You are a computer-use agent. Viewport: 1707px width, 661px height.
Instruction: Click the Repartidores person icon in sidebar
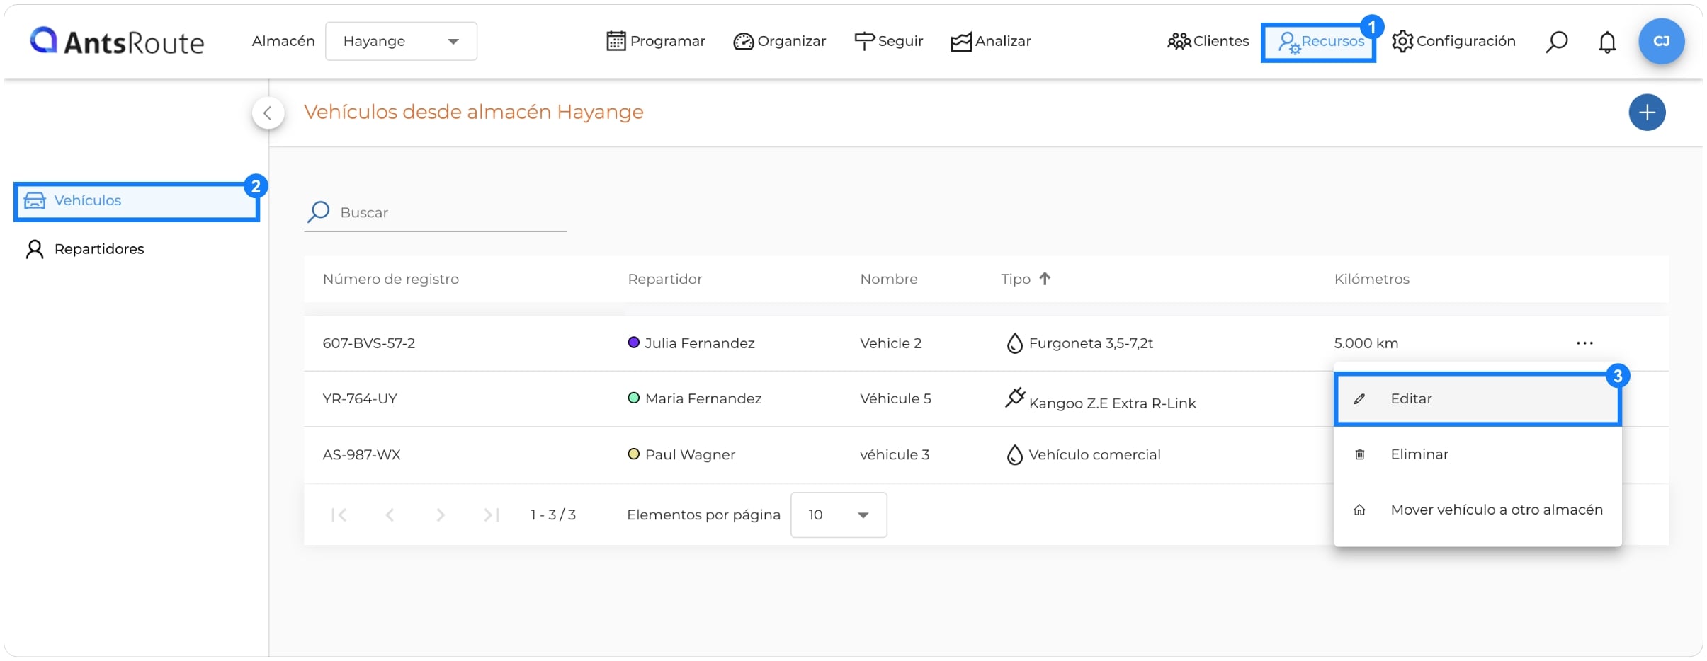coord(35,249)
